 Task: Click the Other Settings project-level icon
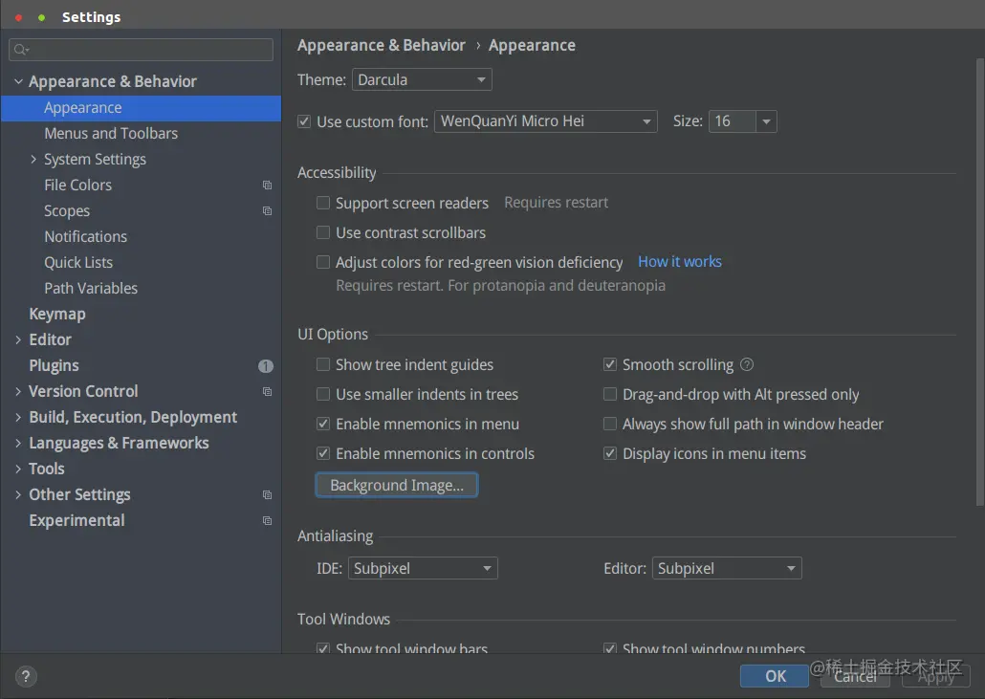tap(267, 495)
